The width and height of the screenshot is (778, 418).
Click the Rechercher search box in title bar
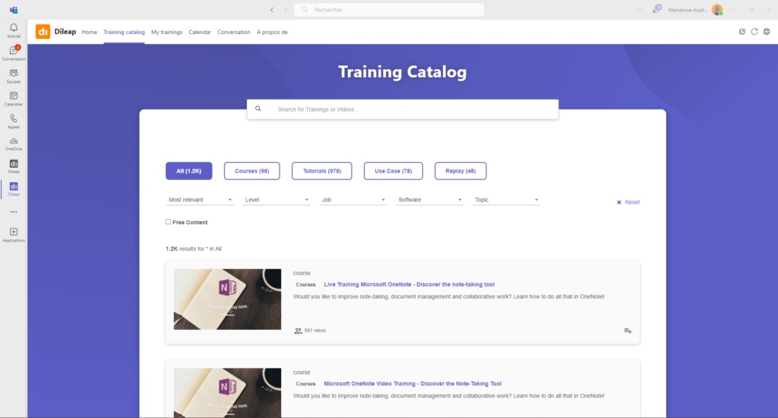[x=389, y=9]
